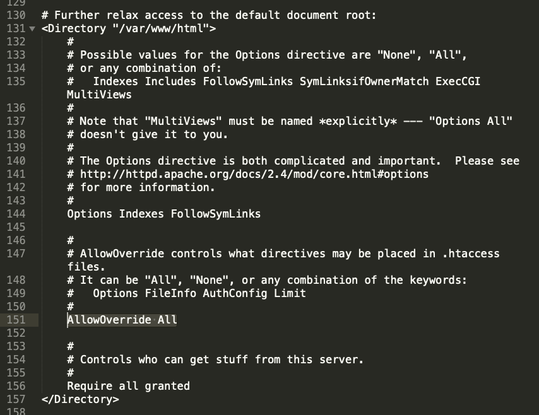Collapse the Directory block fold arrow
This screenshot has height=415, width=539.
(32, 29)
